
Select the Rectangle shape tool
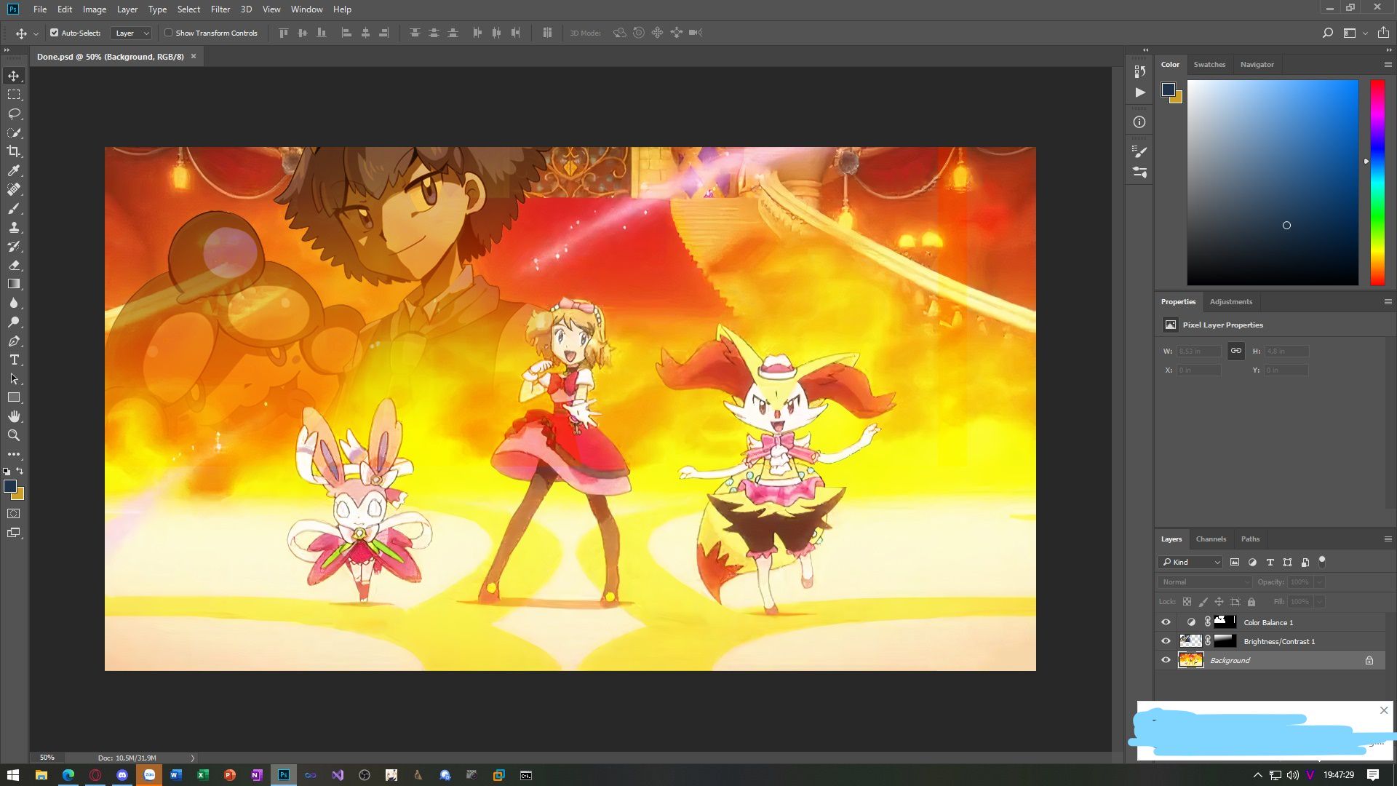coord(14,398)
